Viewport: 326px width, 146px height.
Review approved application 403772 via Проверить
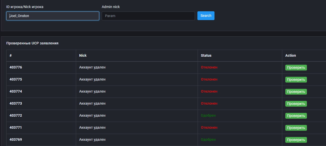[296, 116]
